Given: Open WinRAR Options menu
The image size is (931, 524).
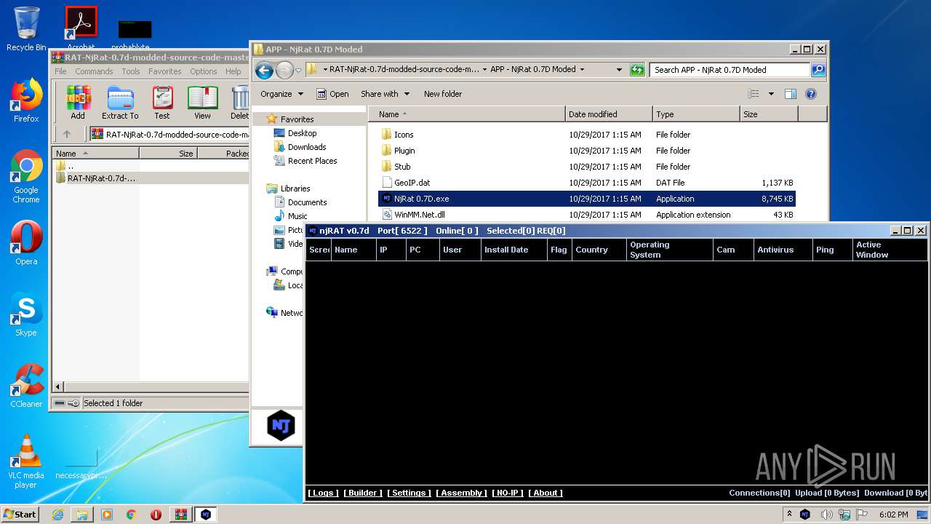Looking at the screenshot, I should [204, 71].
